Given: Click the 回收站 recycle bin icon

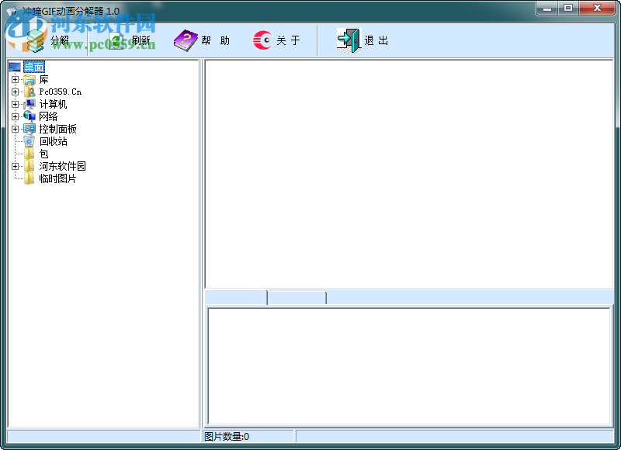Looking at the screenshot, I should (29, 141).
